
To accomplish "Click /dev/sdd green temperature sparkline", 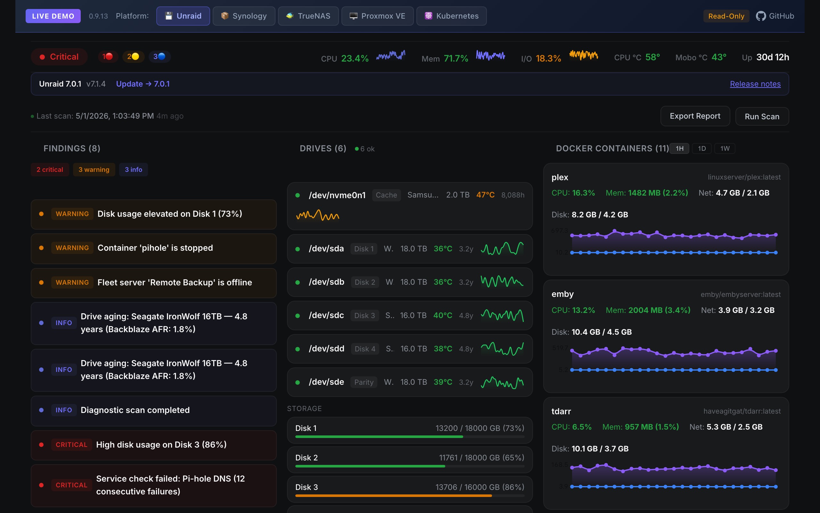I will [502, 349].
